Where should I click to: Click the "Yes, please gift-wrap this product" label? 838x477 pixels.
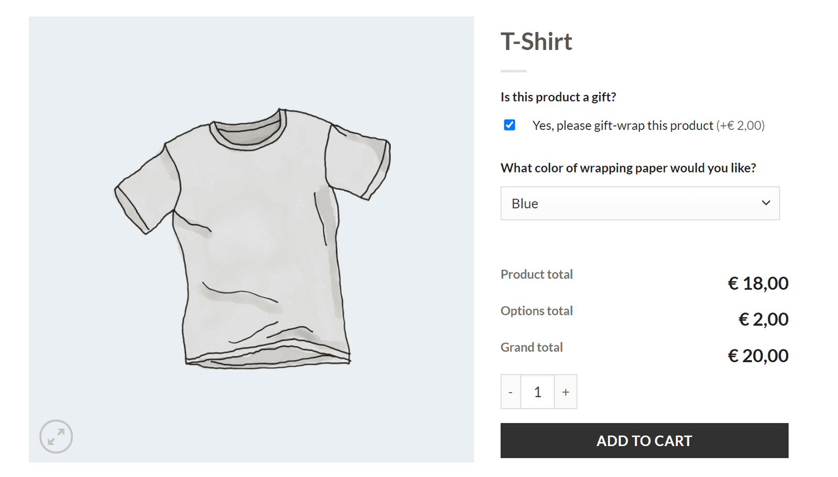(622, 126)
